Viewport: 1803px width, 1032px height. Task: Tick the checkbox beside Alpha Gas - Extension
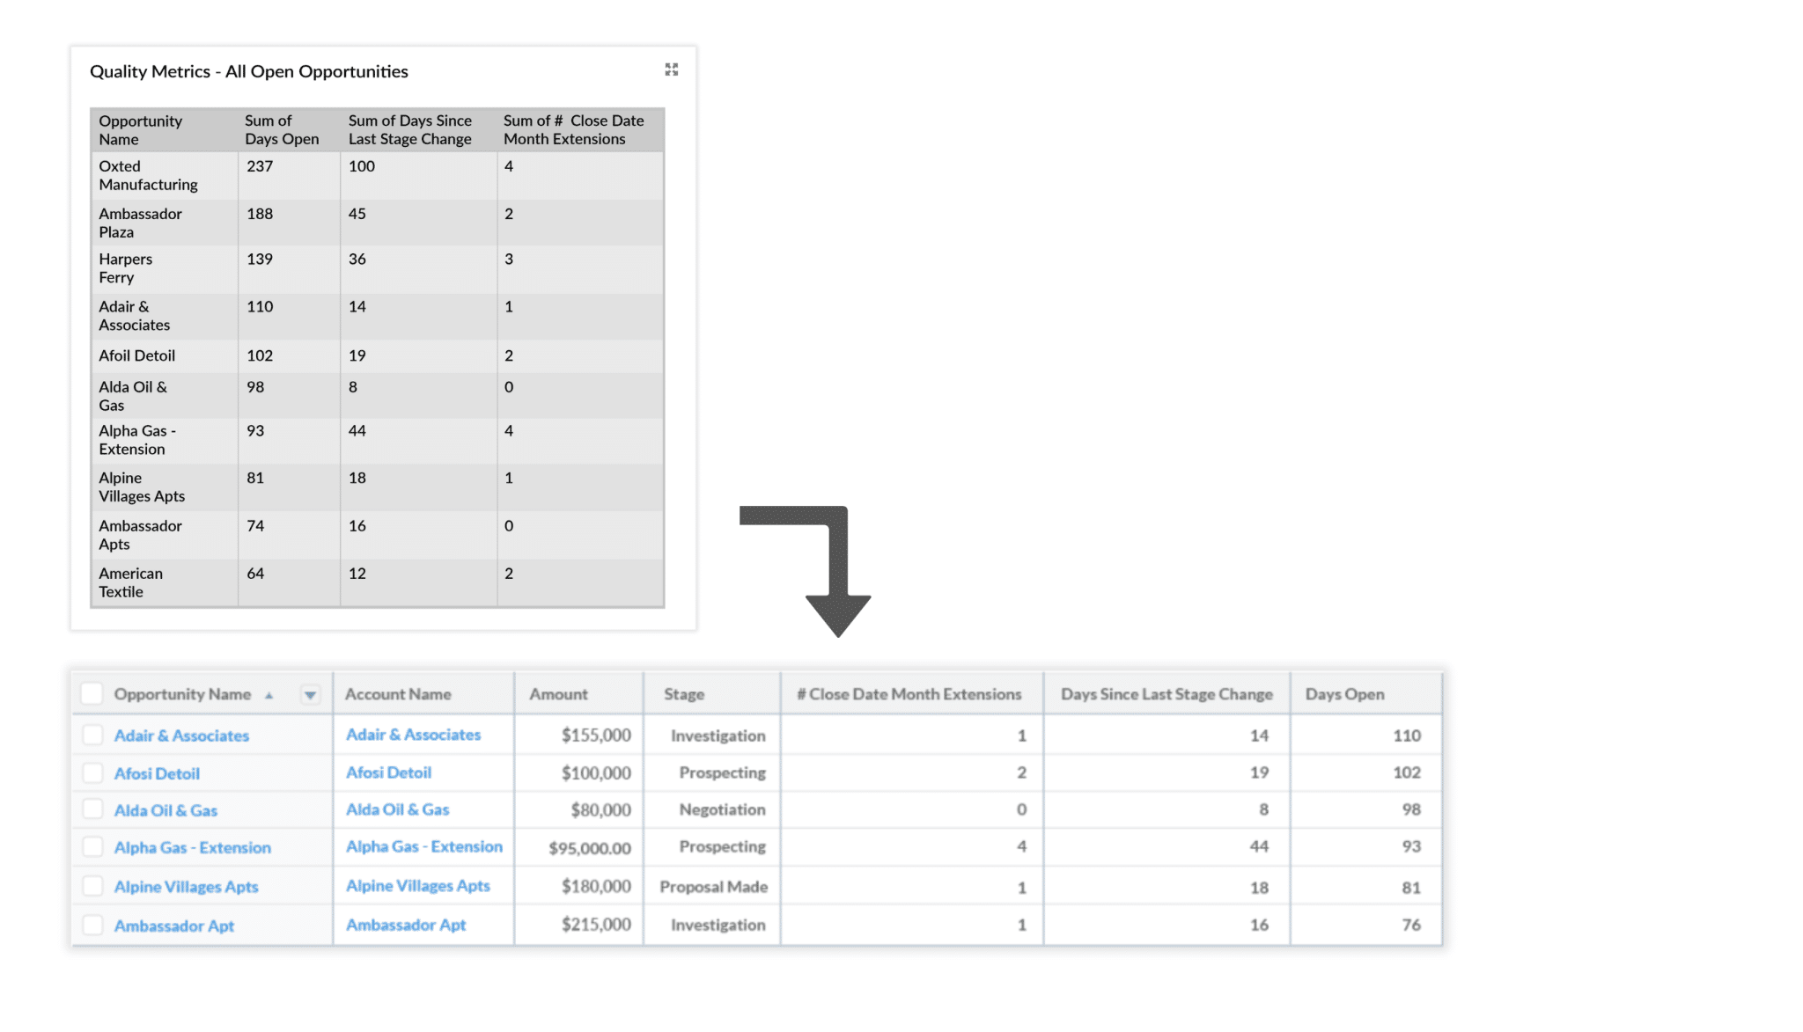click(92, 847)
